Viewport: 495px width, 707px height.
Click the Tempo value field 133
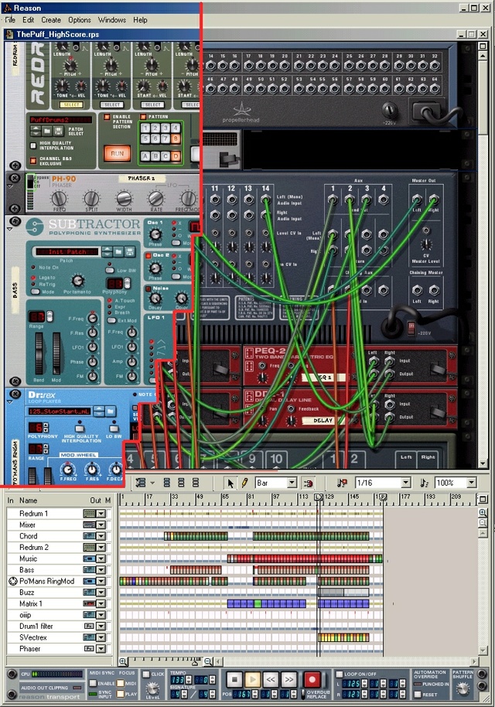[178, 679]
